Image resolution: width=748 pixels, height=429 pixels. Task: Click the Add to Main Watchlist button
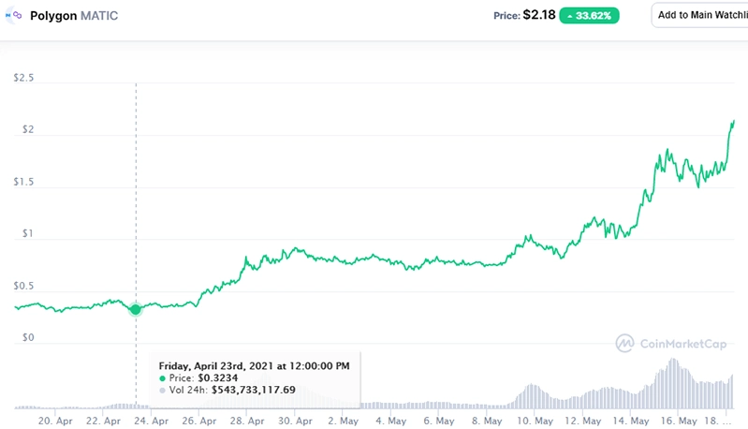click(x=700, y=15)
